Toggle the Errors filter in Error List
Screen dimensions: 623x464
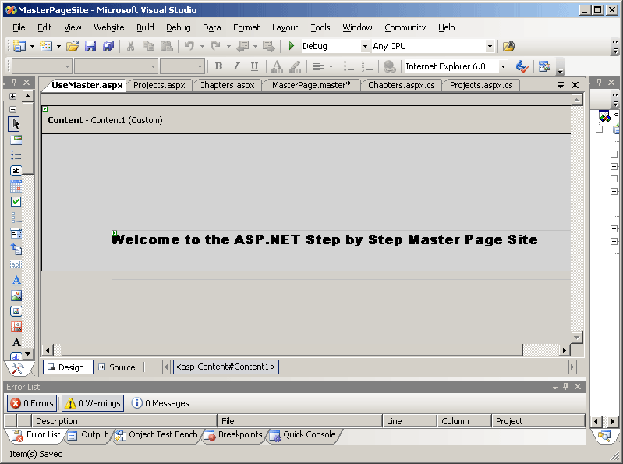32,403
